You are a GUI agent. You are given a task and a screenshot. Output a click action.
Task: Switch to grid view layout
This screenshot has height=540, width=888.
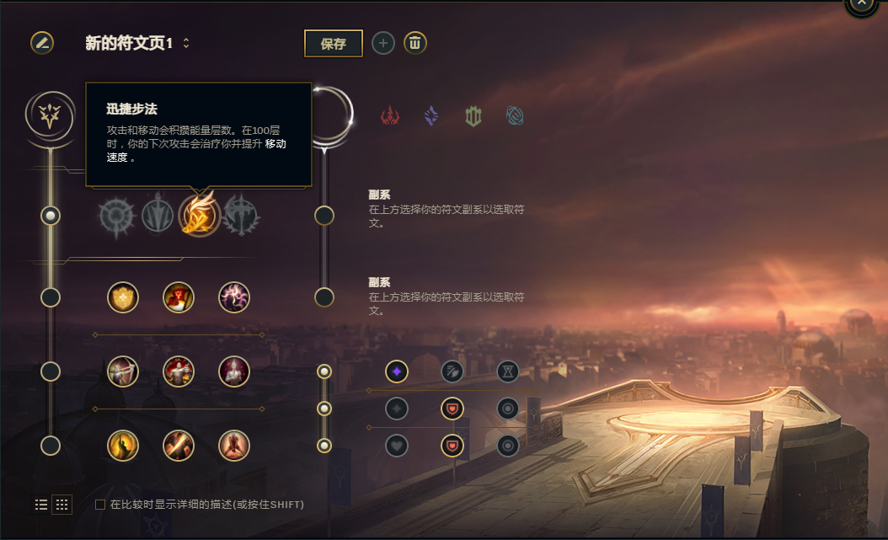(x=62, y=505)
